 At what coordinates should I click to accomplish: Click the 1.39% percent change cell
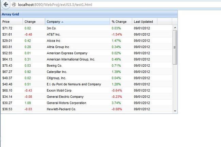[116, 72]
